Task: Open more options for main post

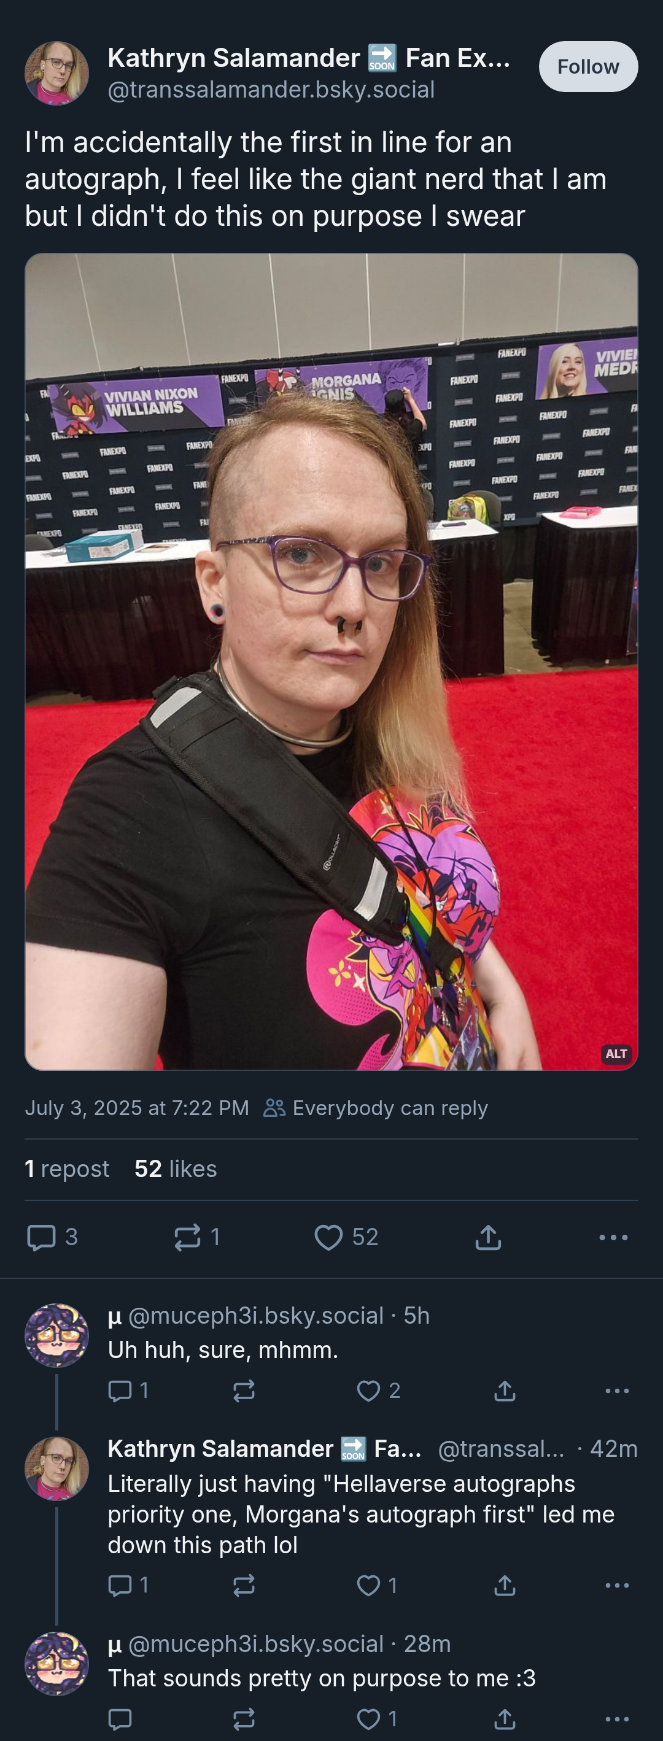Action: pos(613,1238)
